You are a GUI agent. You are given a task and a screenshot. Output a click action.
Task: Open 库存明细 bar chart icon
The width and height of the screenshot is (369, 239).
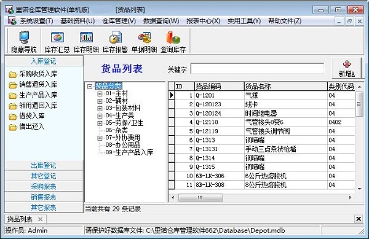(x=86, y=37)
